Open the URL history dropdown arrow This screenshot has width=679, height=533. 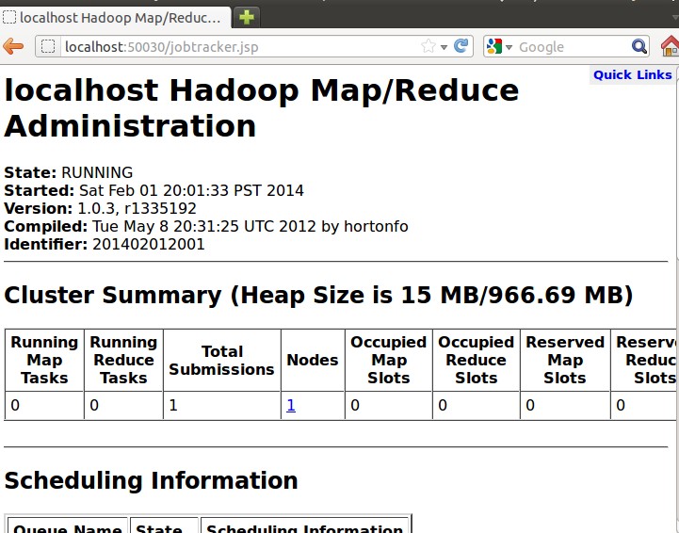[444, 47]
